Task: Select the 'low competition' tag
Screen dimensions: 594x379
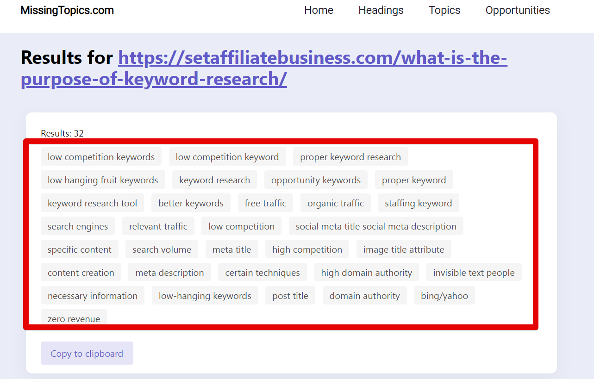Action: coord(242,226)
